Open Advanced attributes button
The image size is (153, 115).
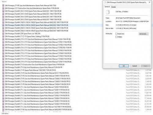click(x=144, y=34)
